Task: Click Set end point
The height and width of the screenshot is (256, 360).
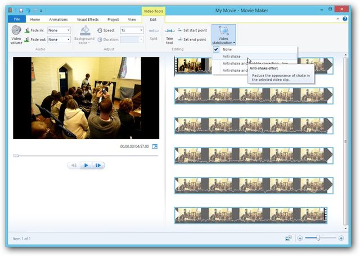Action: point(192,39)
